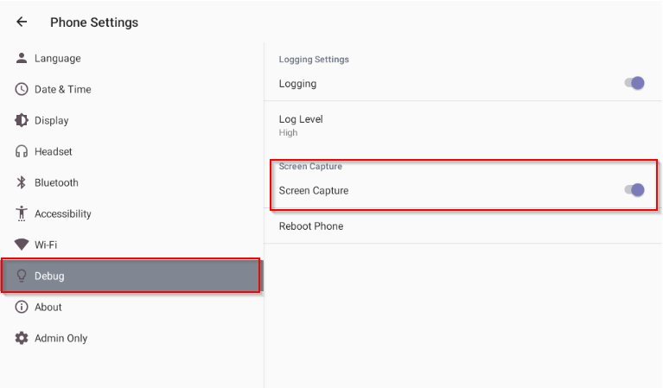
Task: Click Reboot Phone
Action: pyautogui.click(x=463, y=226)
